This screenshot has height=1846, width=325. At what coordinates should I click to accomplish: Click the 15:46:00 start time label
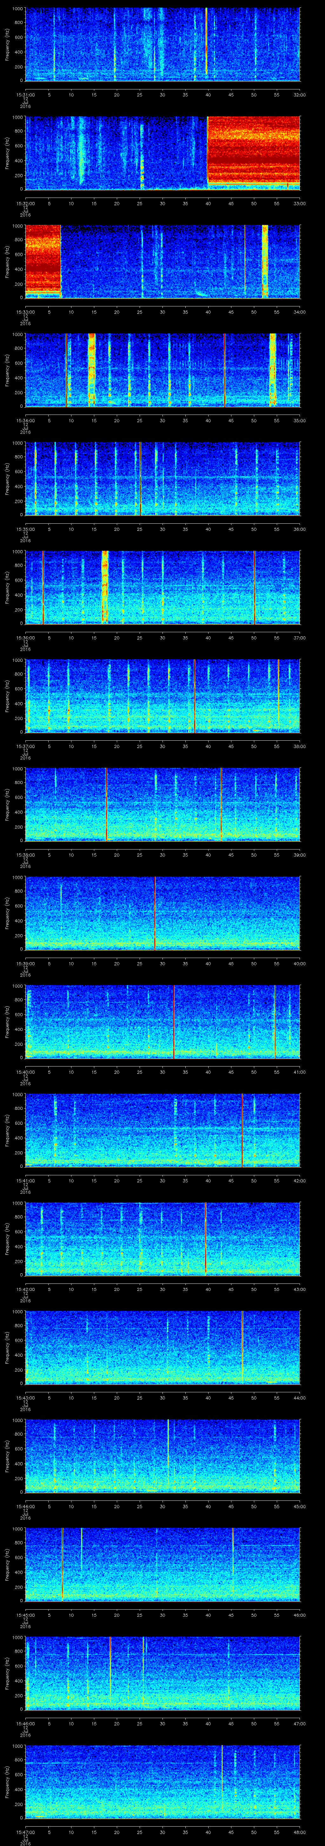click(26, 1724)
